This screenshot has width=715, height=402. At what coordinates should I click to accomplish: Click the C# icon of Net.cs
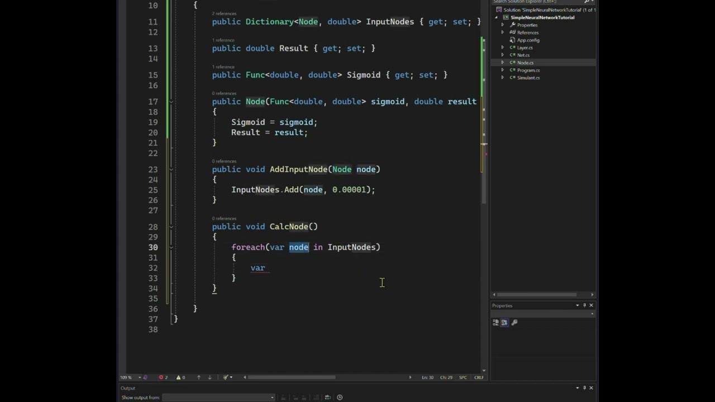point(512,55)
